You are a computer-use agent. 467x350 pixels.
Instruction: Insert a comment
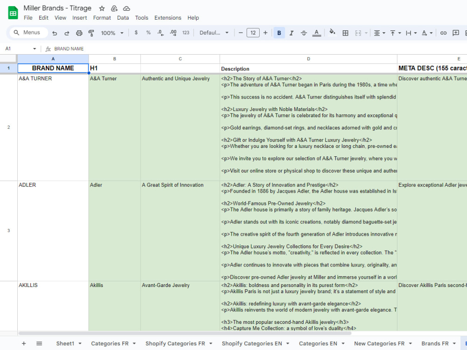456,33
